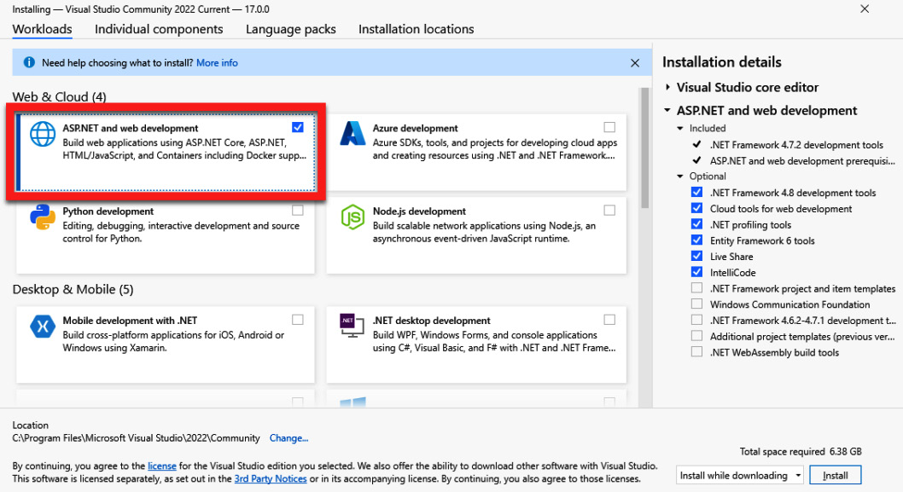Click the .NET desktop development monitor icon

[352, 326]
